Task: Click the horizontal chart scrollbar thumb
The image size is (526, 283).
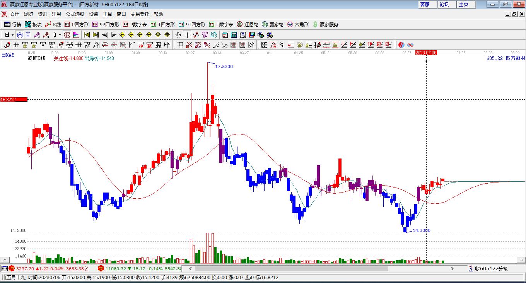Action: click(291, 269)
